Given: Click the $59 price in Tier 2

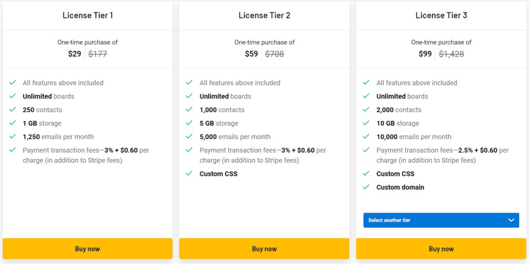Looking at the screenshot, I should pyautogui.click(x=252, y=54).
